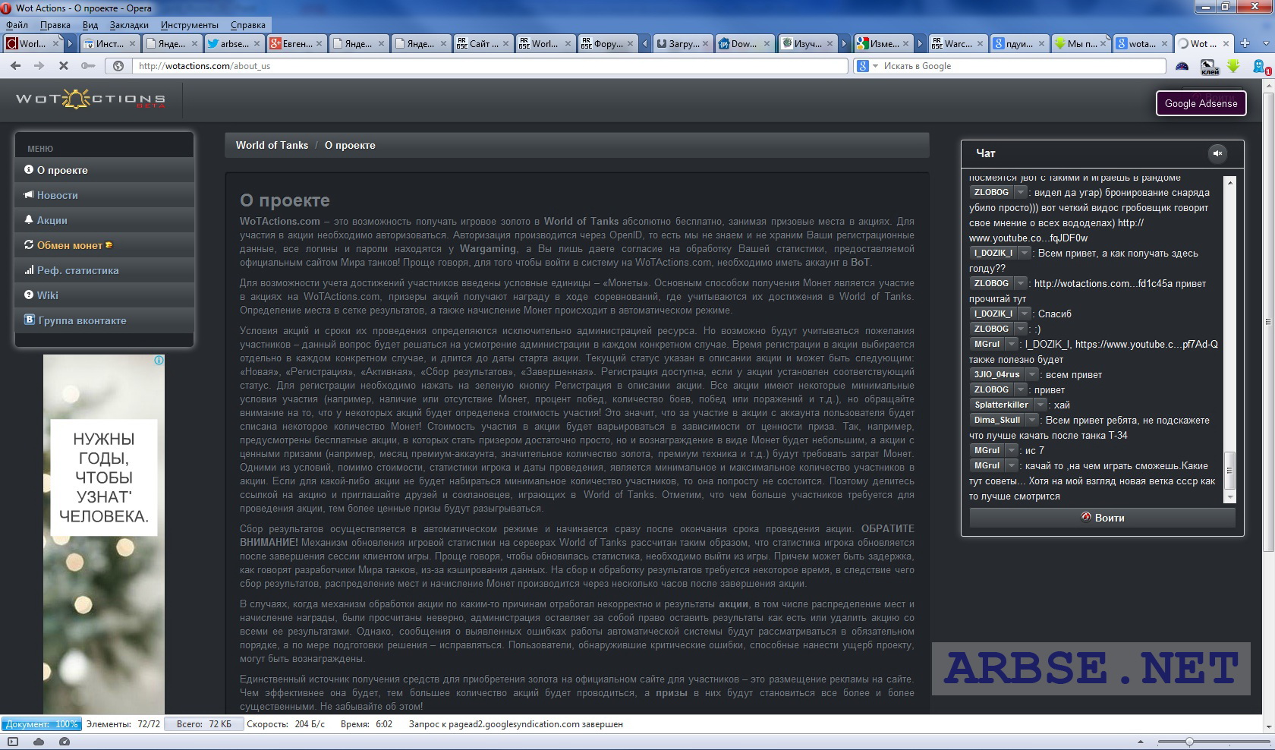Toggle Opera Turbo speed icon
The width and height of the screenshot is (1275, 750).
pyautogui.click(x=65, y=742)
